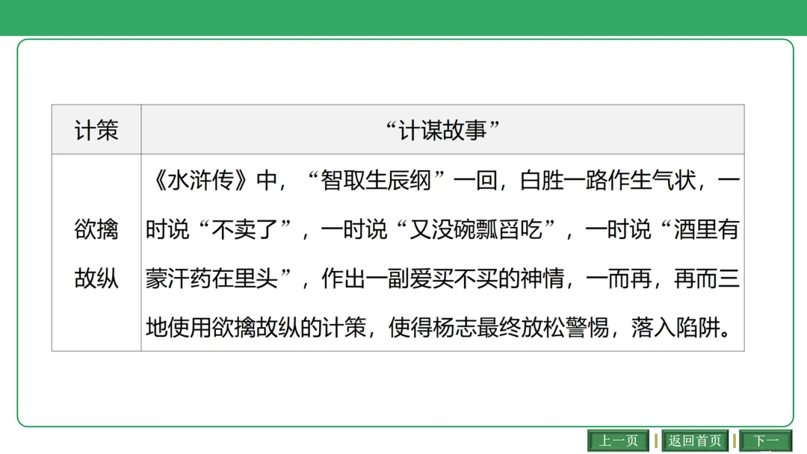The width and height of the screenshot is (807, 454).
Task: Click the line starting 蒙汗药在里头
Action: click(x=442, y=279)
